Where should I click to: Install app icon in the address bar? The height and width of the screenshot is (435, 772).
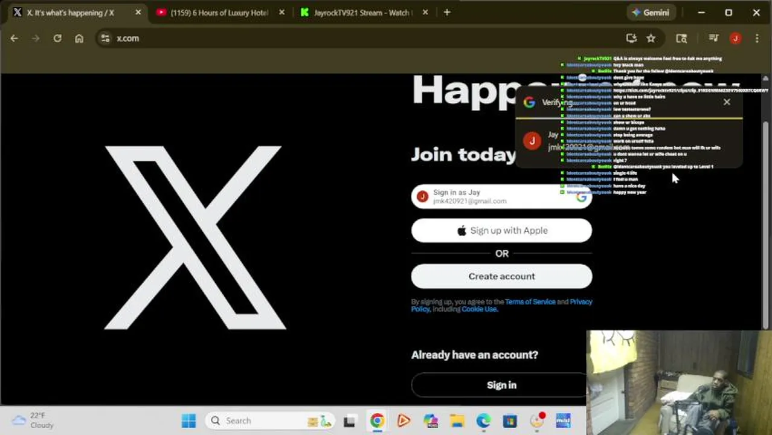(631, 38)
